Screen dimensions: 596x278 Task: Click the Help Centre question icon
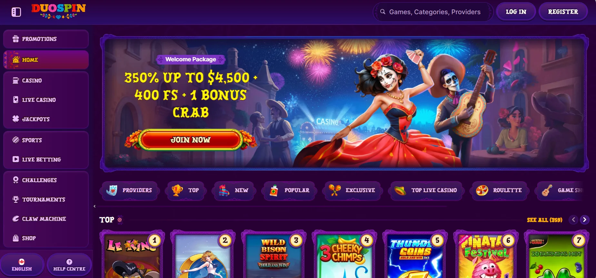click(x=69, y=262)
